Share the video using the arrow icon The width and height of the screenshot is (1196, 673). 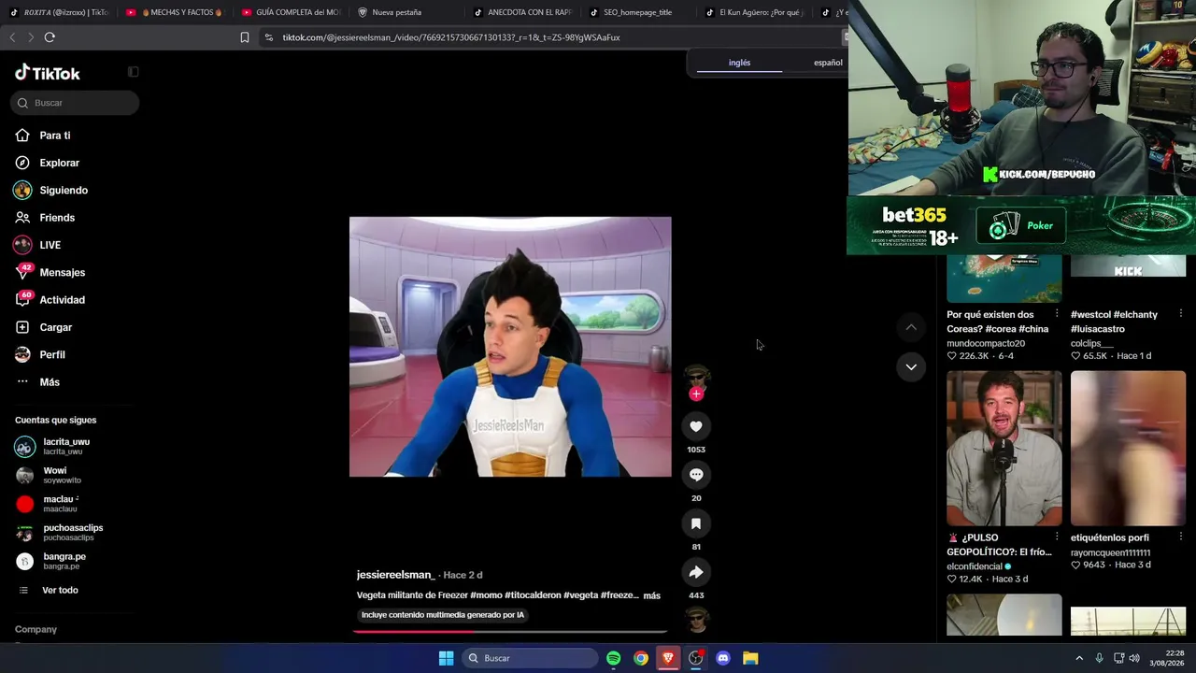click(696, 572)
